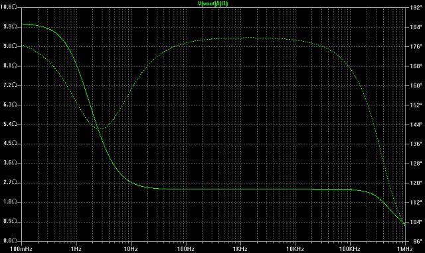Click the 10Hz frequency axis label
The width and height of the screenshot is (425, 253).
tap(131, 249)
